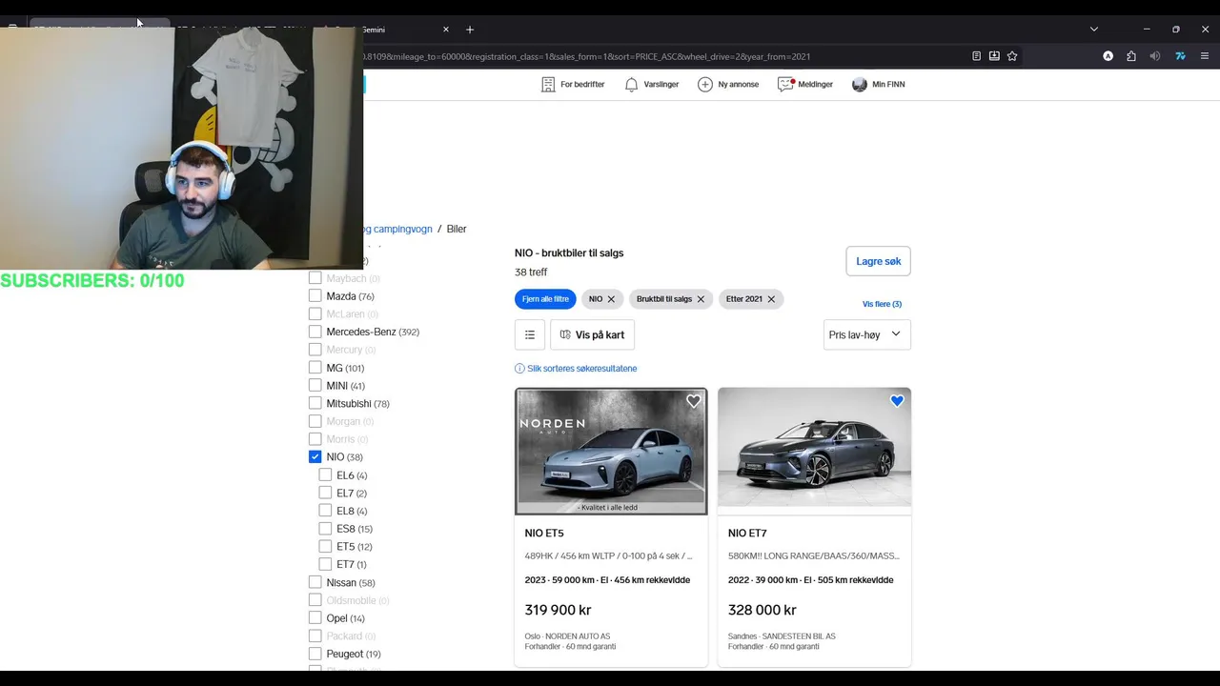
Task: Check the Nissan brand filter
Action: [x=315, y=582]
